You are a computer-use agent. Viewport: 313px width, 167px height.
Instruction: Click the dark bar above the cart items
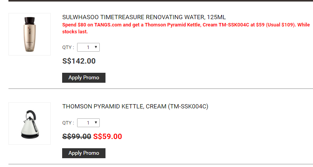click(160, 1)
